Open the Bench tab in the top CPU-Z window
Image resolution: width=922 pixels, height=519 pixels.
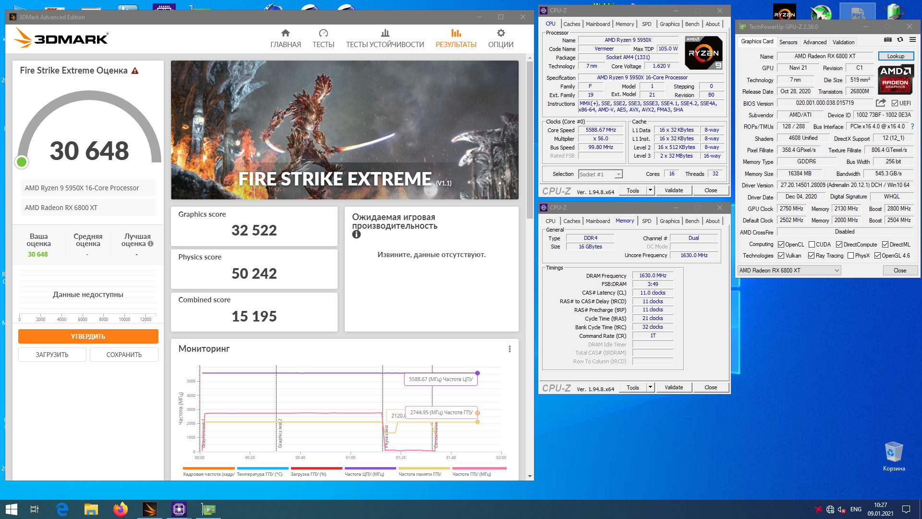(x=692, y=24)
